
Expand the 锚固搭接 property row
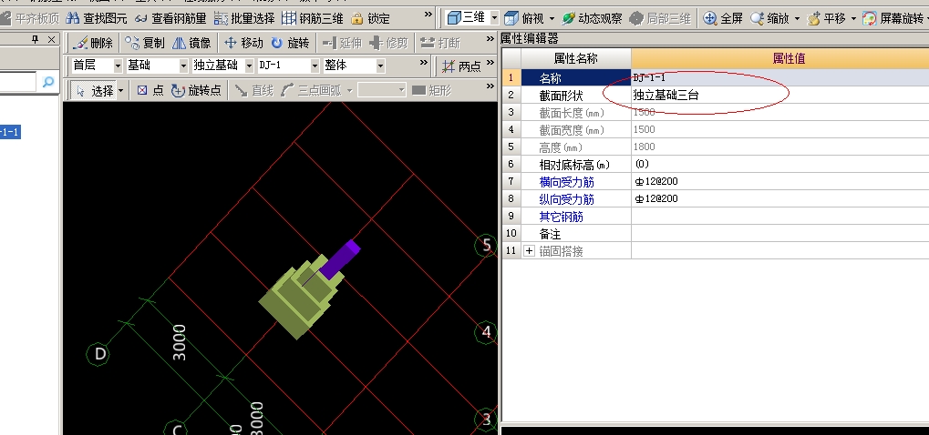pos(529,251)
